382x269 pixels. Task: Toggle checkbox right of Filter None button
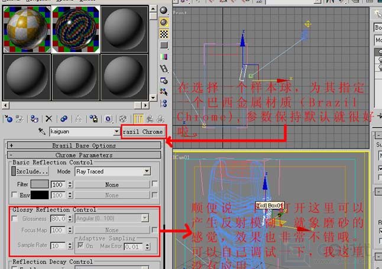tap(154, 184)
